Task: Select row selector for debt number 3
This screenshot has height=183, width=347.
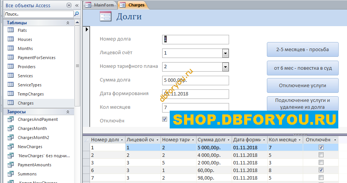Action: [x=86, y=163]
